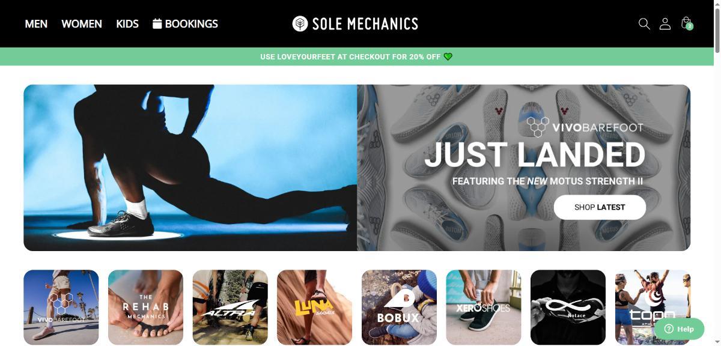The width and height of the screenshot is (721, 346).
Task: Select the Altra brand tile
Action: tap(230, 307)
